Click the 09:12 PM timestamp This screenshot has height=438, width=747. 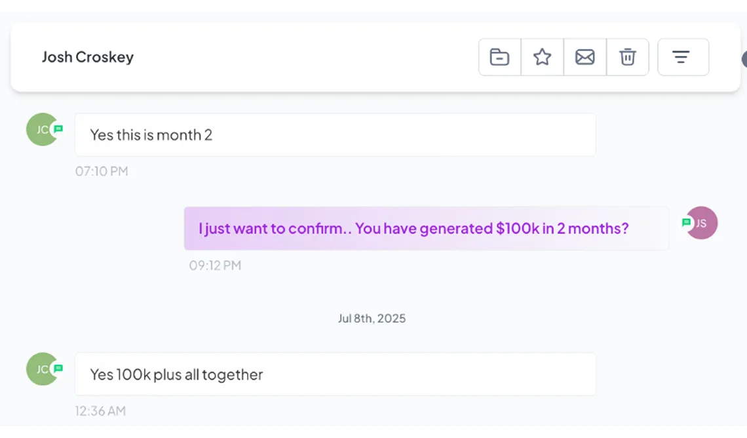tap(216, 266)
